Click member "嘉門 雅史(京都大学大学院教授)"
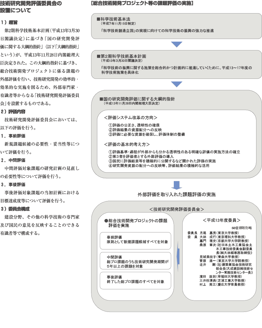Viewport: 262px width, 328px height. tap(224, 241)
